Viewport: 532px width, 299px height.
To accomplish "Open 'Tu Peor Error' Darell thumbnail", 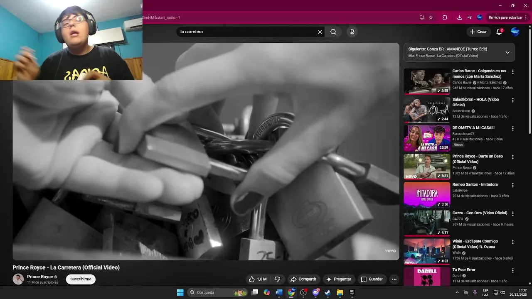I will [x=427, y=277].
